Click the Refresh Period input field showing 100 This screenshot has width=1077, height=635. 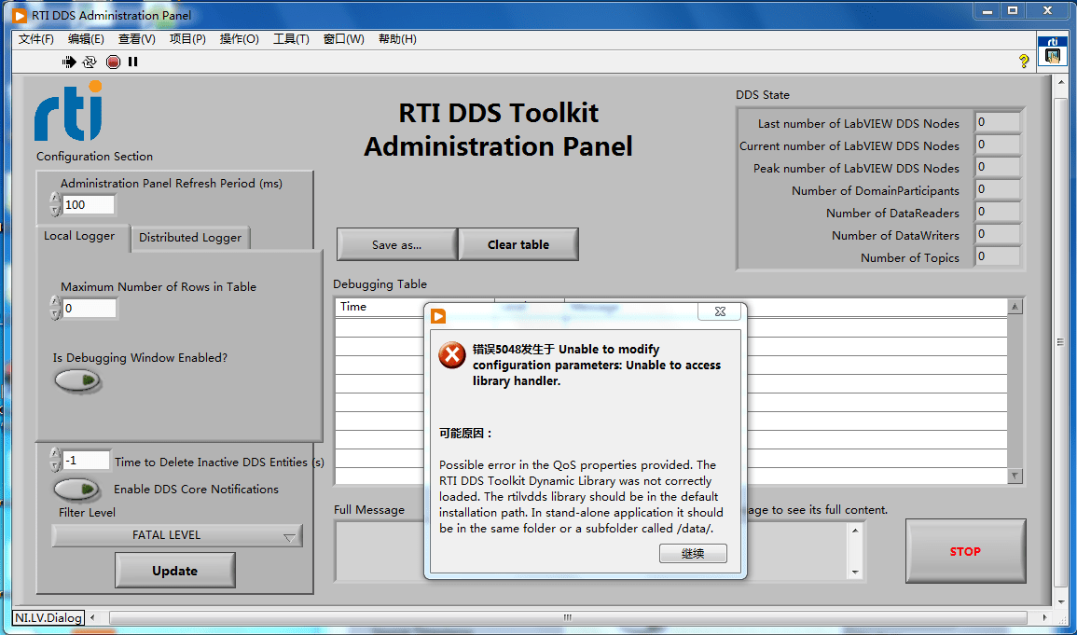tap(88, 204)
